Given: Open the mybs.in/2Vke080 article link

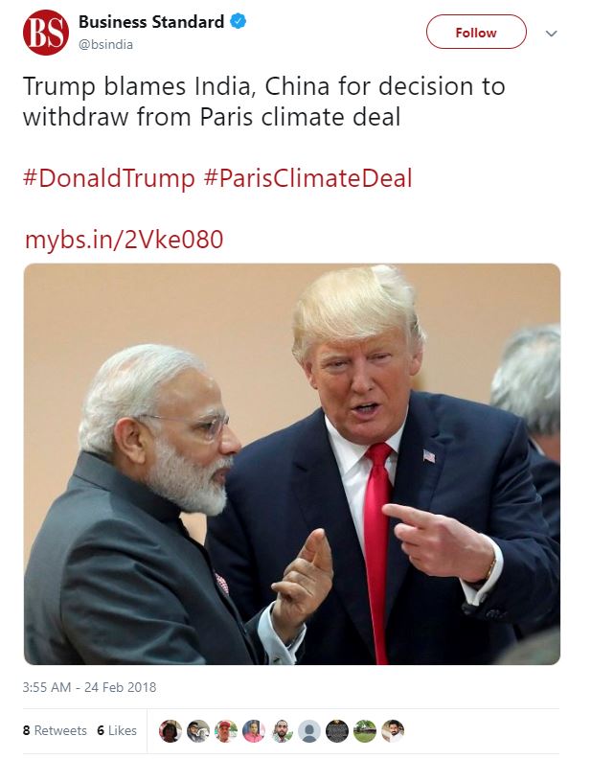Looking at the screenshot, I should [x=125, y=239].
